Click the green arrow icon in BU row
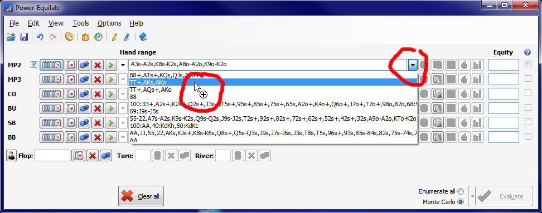Screen dimensions: 542x213 point(110,108)
